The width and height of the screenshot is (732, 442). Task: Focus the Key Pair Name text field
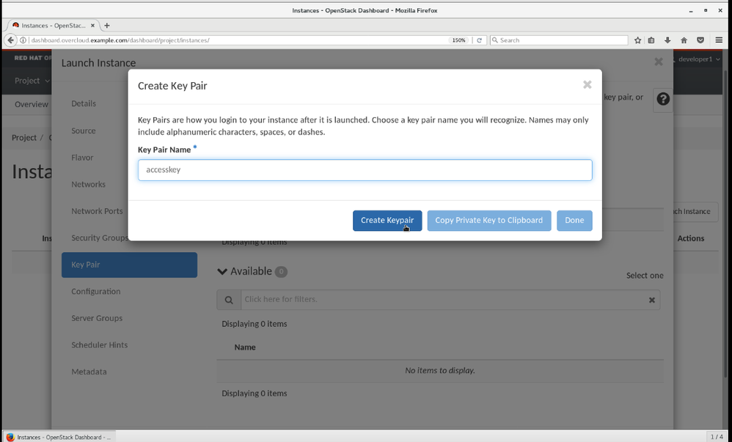coord(365,170)
